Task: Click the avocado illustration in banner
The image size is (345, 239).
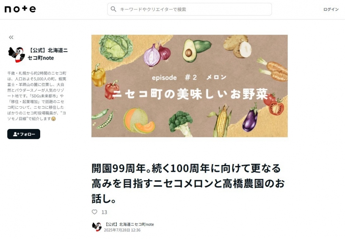Action: coord(196,50)
